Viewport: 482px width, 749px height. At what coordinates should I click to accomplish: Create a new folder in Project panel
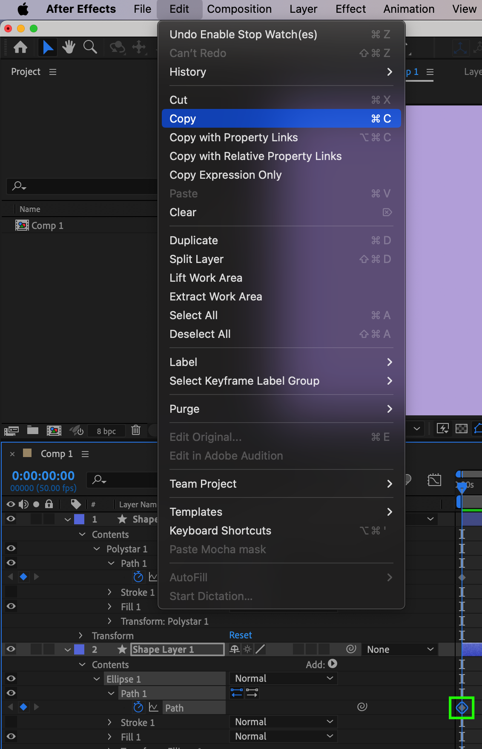[33, 430]
